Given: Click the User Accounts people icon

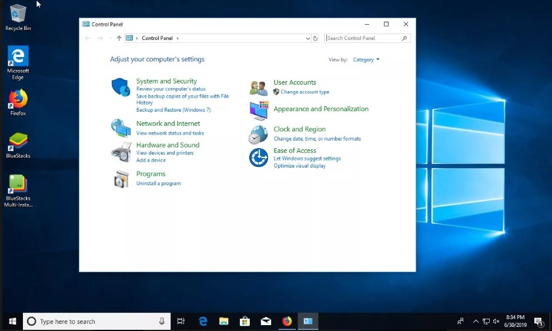Looking at the screenshot, I should tap(258, 88).
